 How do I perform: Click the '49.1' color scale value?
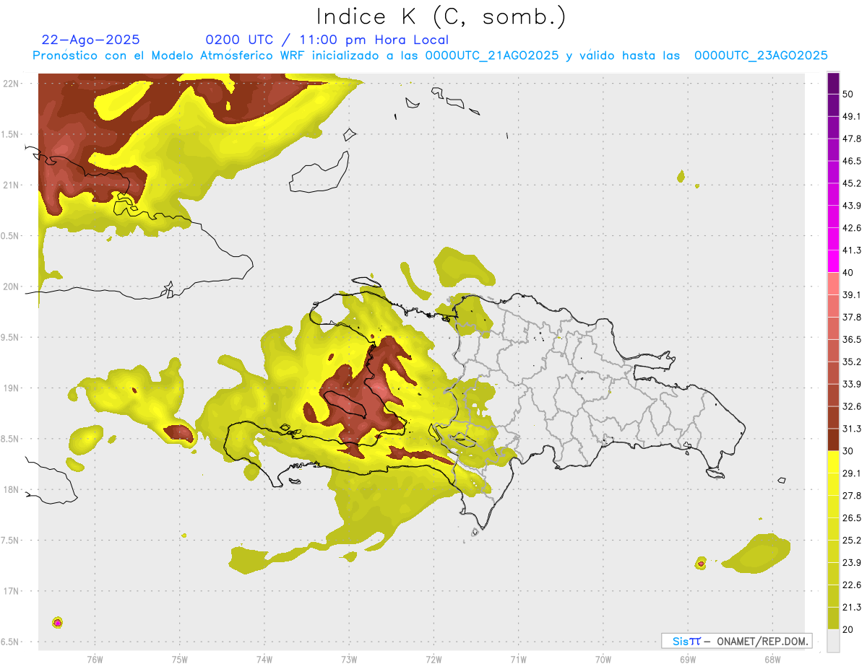click(852, 116)
